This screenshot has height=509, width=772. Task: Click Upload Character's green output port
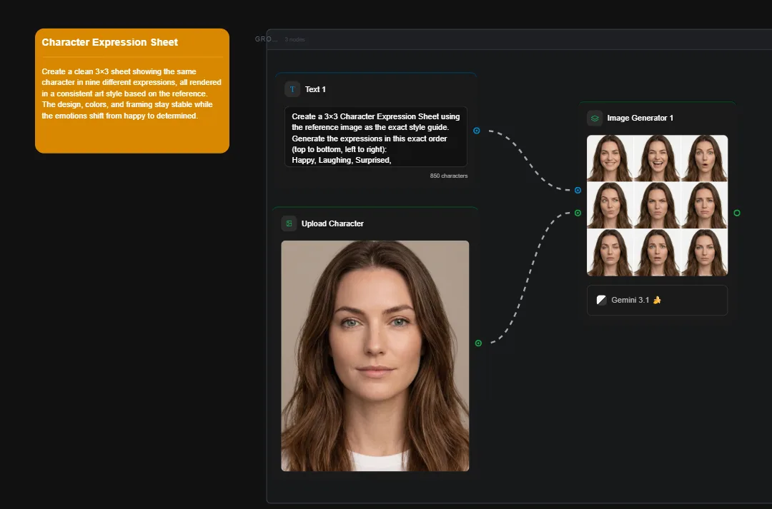point(477,343)
